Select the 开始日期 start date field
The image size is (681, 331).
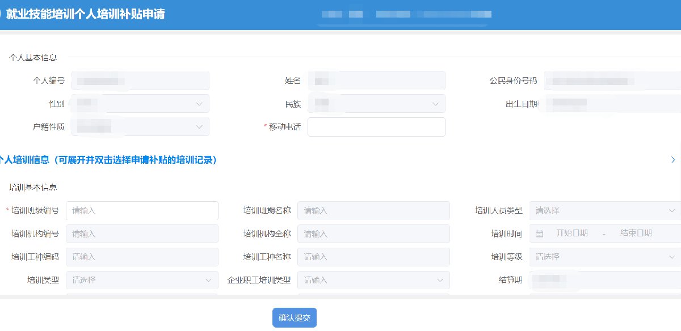pos(571,234)
